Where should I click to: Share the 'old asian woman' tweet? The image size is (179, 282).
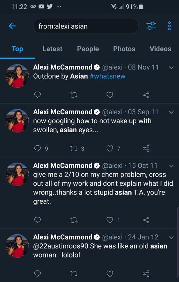click(146, 273)
